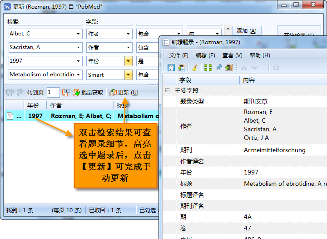Open the 1997 search term dropdown
Image resolution: width=327 pixels, height=239 pixels.
click(78, 61)
